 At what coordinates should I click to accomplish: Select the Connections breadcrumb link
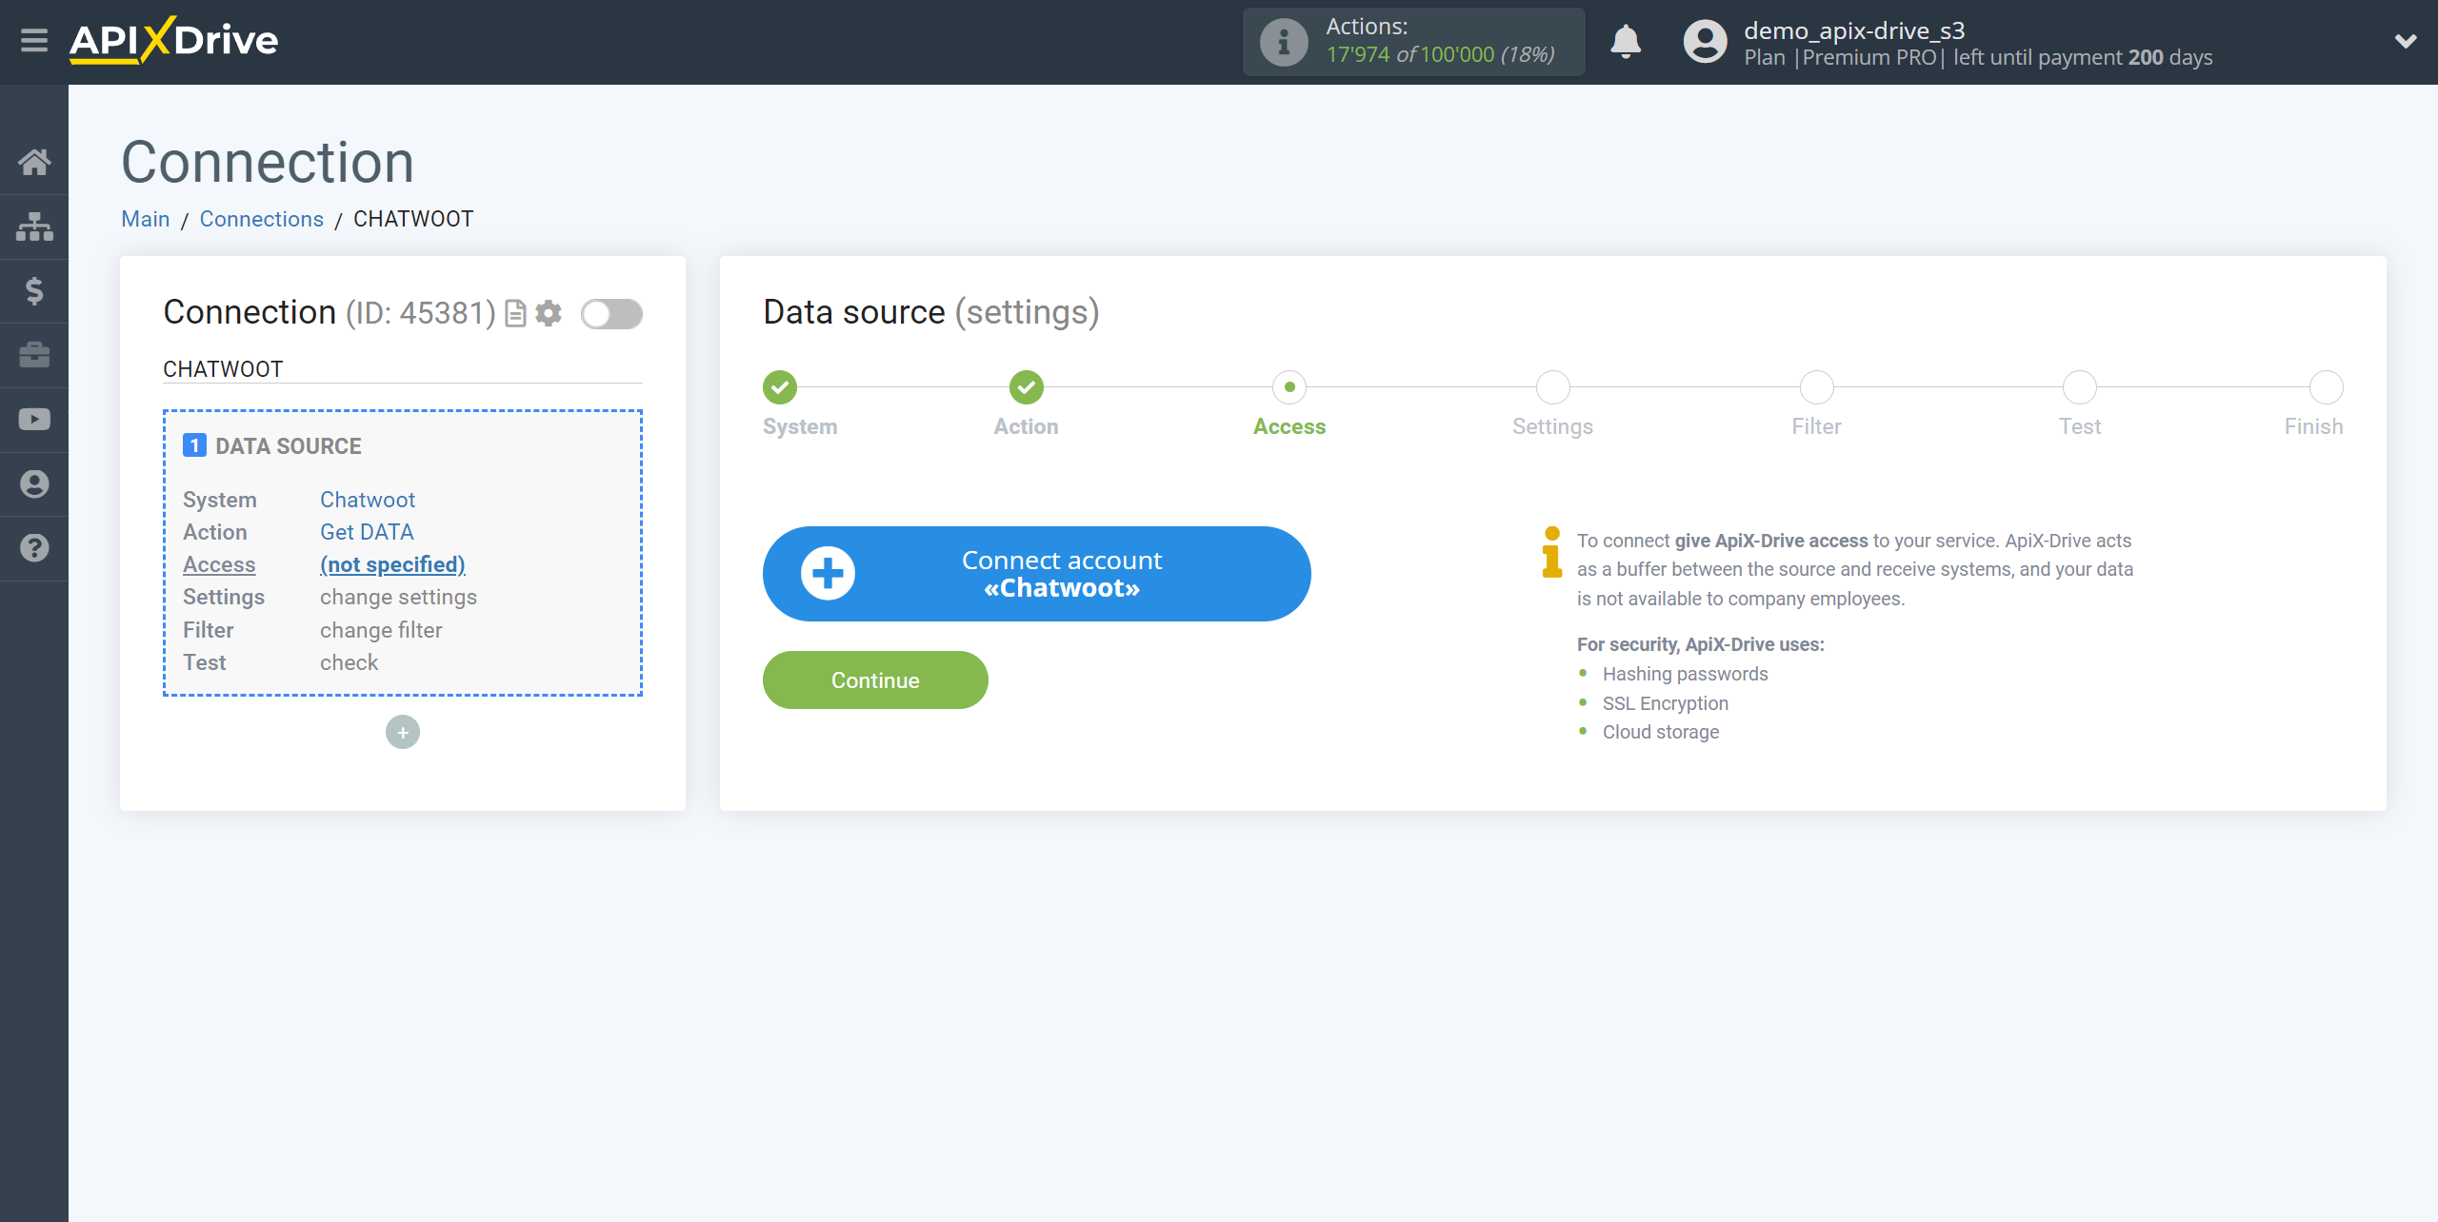tap(260, 218)
